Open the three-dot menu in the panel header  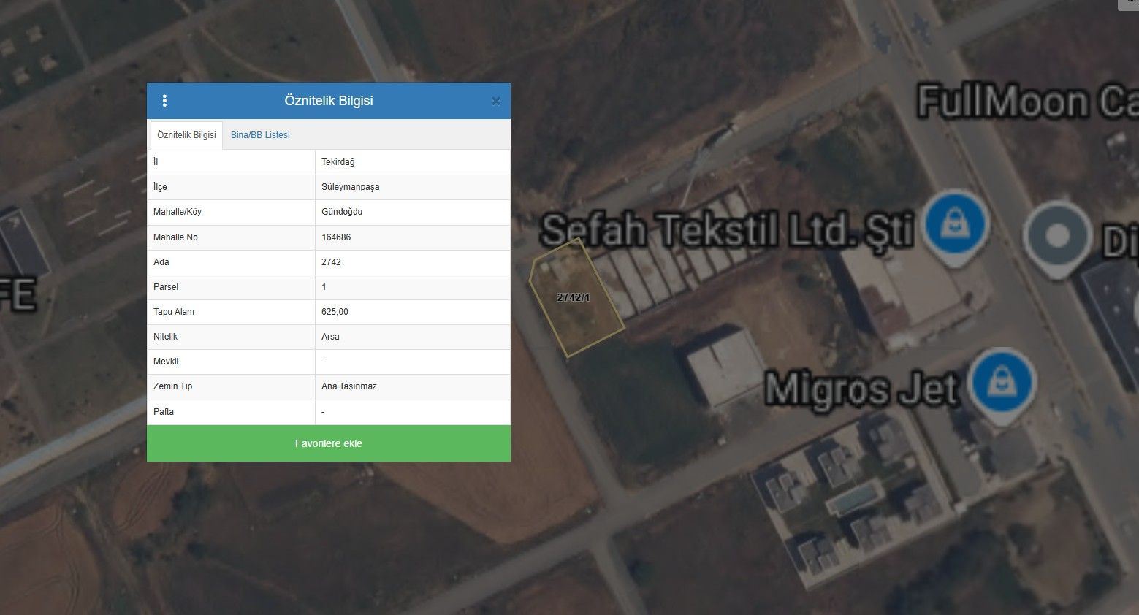[x=164, y=101]
